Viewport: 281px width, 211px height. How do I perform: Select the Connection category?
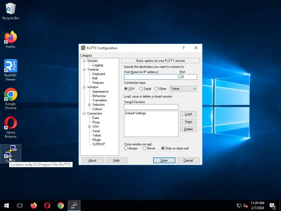pyautogui.click(x=95, y=113)
